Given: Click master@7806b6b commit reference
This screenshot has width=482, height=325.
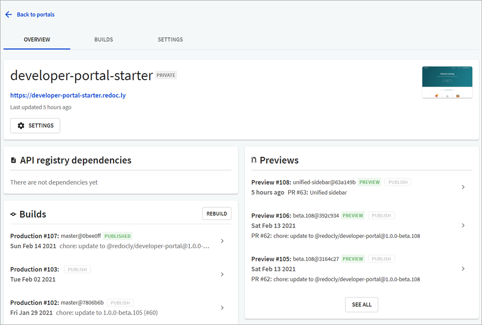Looking at the screenshot, I should pyautogui.click(x=82, y=303).
